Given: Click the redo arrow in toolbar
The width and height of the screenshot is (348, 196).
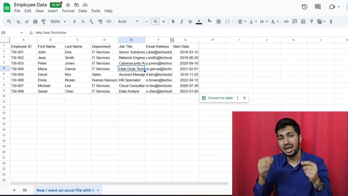Looking at the screenshot, I should [x=27, y=22].
